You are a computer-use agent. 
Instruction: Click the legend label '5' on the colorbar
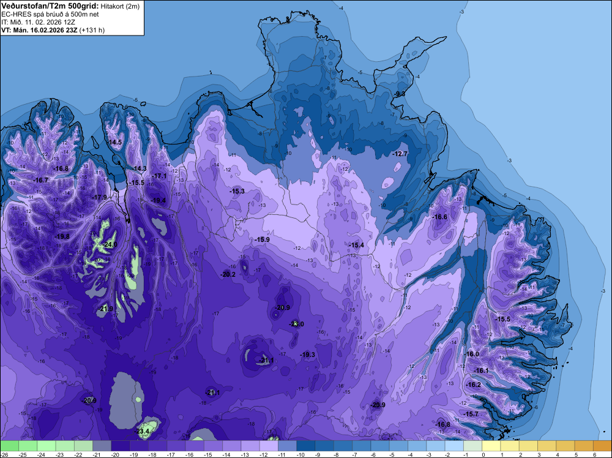(576, 454)
